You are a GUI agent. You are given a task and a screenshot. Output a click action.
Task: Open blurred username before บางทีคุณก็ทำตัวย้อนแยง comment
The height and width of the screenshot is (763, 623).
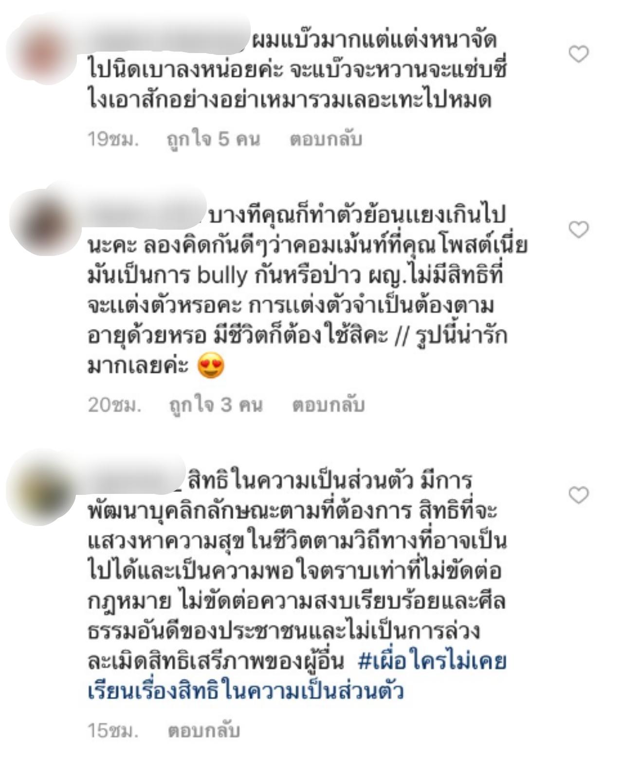[146, 214]
